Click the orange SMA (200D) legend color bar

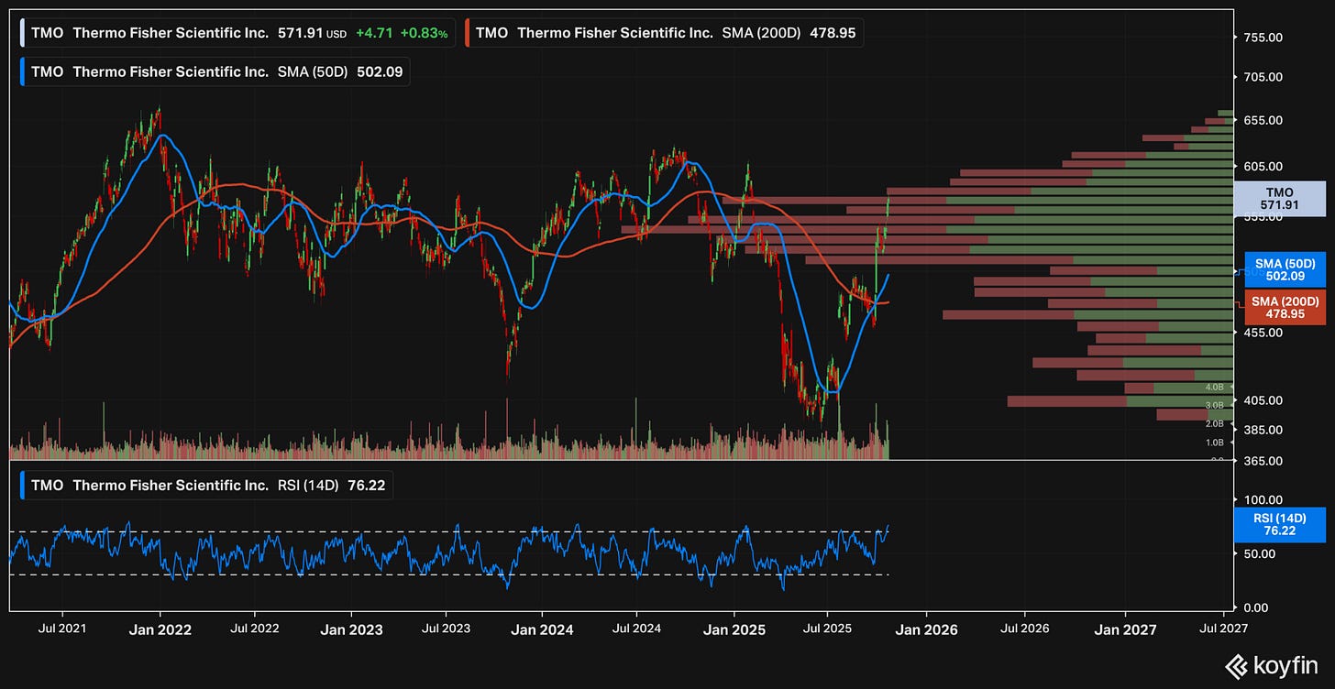467,33
